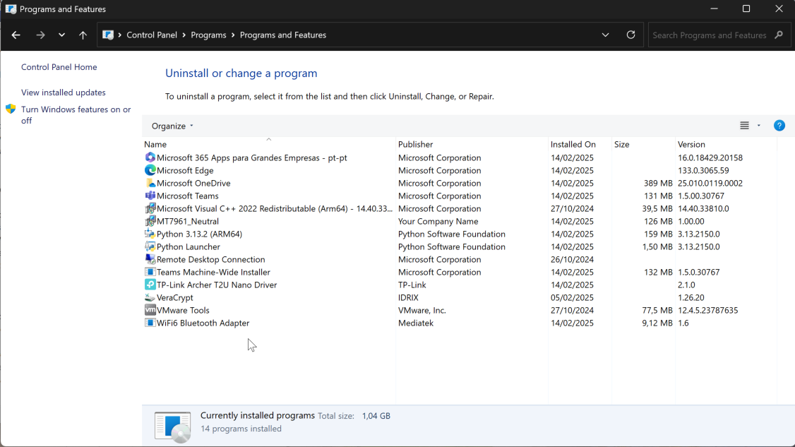Click the change view list icon
795x447 pixels.
coord(744,125)
